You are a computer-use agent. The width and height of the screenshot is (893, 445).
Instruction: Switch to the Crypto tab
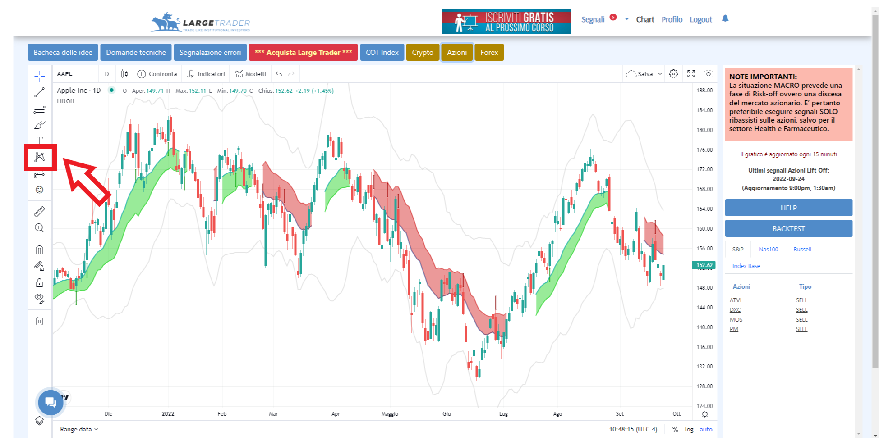coord(423,52)
